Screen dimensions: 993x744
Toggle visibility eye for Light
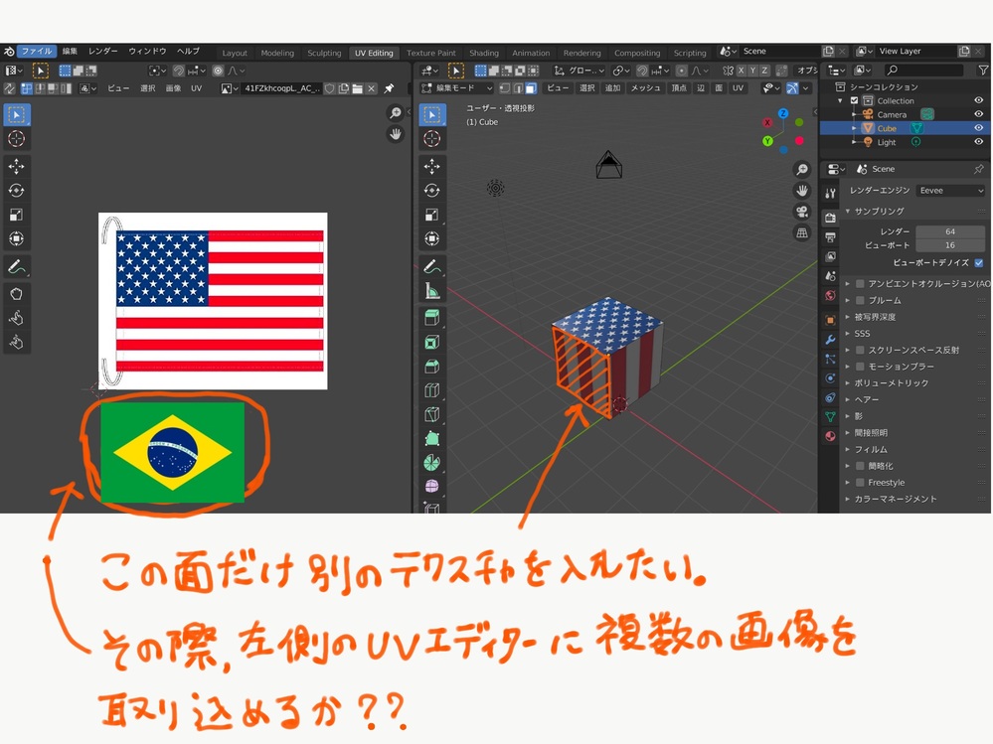tap(978, 142)
